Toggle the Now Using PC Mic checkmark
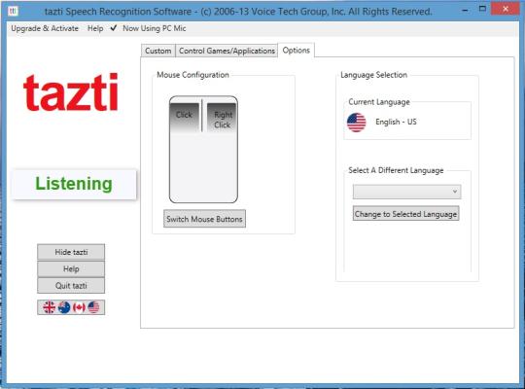The height and width of the screenshot is (389, 525). click(x=114, y=28)
